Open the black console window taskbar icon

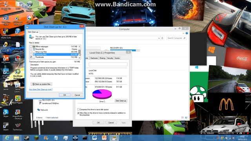(x=85, y=138)
